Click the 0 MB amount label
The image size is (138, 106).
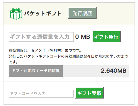click(83, 37)
